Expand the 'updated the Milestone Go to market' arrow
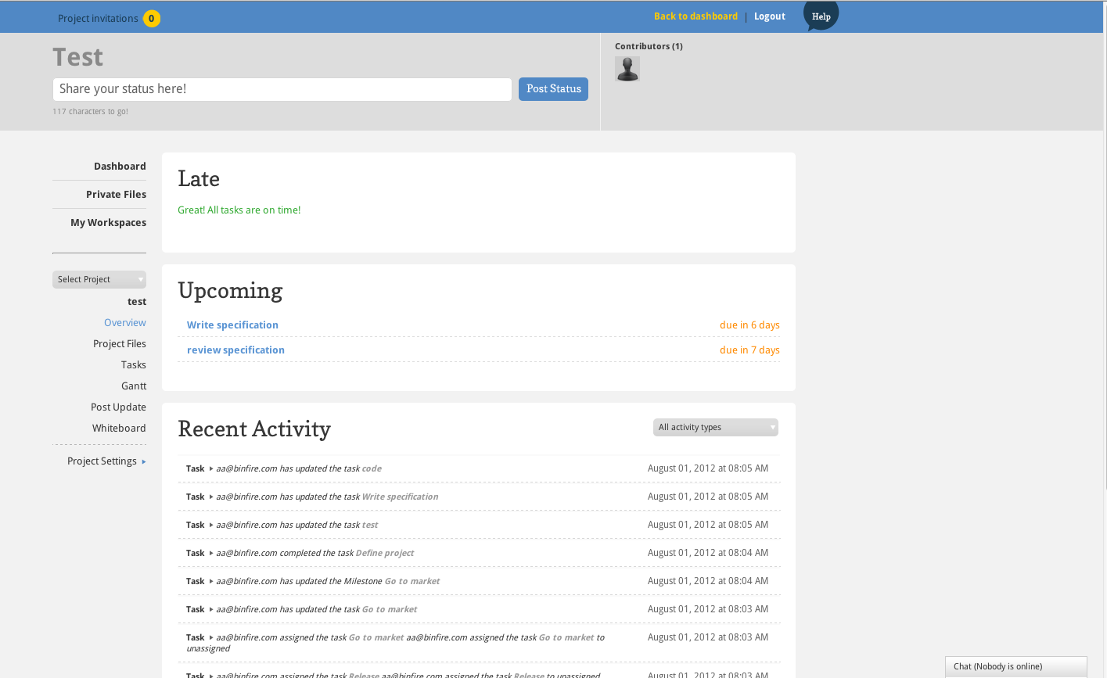Viewport: 1107px width, 678px height. 211,581
